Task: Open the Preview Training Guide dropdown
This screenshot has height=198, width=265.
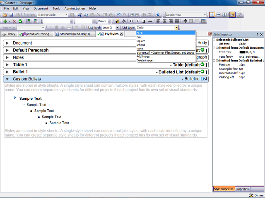Action: click(66, 15)
